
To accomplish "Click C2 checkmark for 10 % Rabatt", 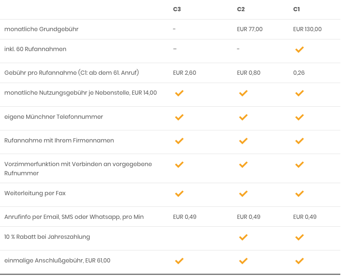I will 243,237.
